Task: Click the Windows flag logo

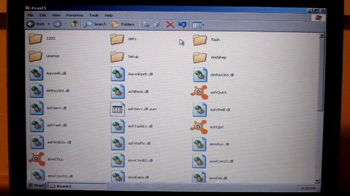Action: pyautogui.click(x=318, y=18)
